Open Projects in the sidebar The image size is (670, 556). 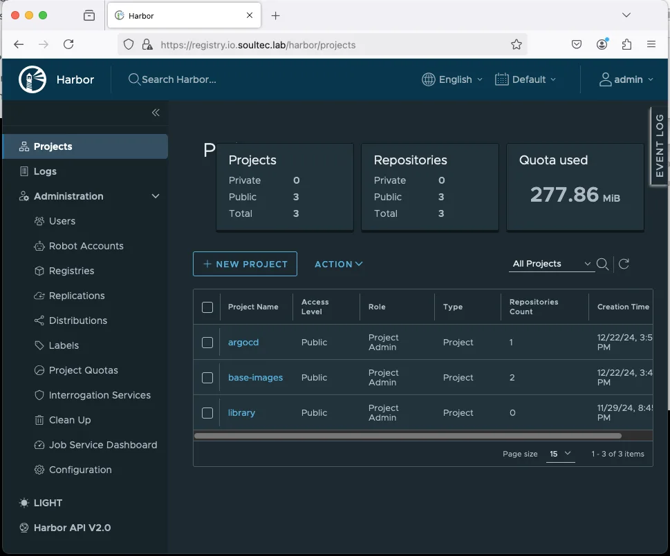86,146
